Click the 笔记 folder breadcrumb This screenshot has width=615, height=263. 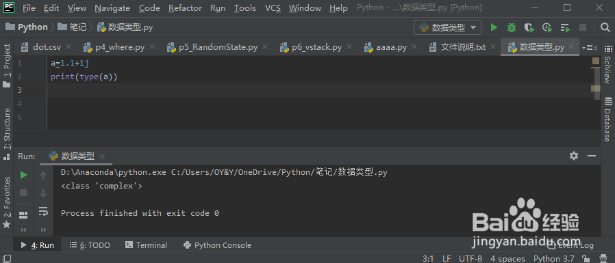coord(72,27)
